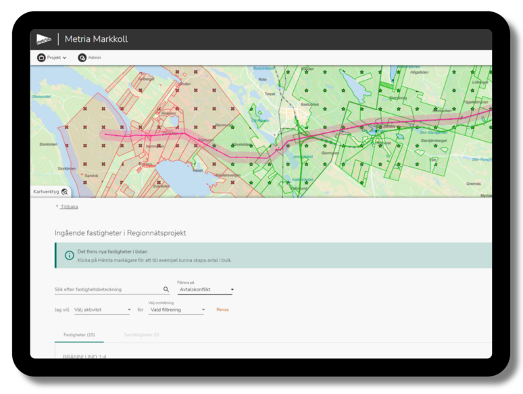The width and height of the screenshot is (523, 394).
Task: Open the Välj aktivitet dropdown
Action: [x=102, y=310]
